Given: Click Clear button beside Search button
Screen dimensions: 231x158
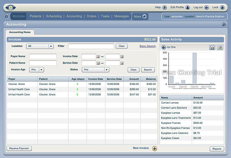Looking at the screenshot, I should coord(133,70).
